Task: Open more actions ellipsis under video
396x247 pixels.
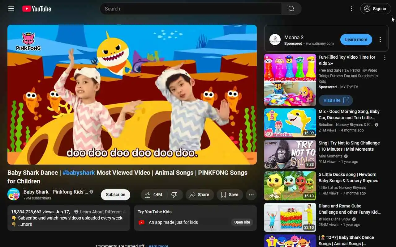Action: pyautogui.click(x=251, y=195)
